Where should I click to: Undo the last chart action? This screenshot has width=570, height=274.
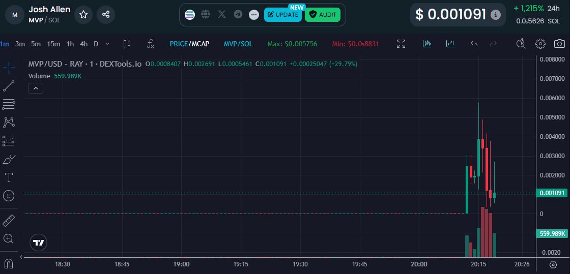pyautogui.click(x=474, y=44)
